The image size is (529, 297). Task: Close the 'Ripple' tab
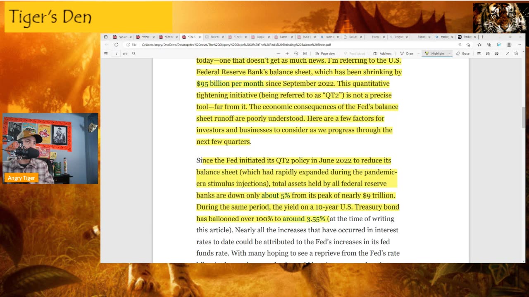point(269,37)
